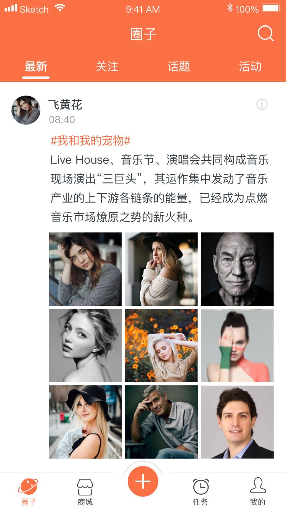286x510 pixels.
Task: Open the woman in orange flowers photo
Action: click(161, 346)
